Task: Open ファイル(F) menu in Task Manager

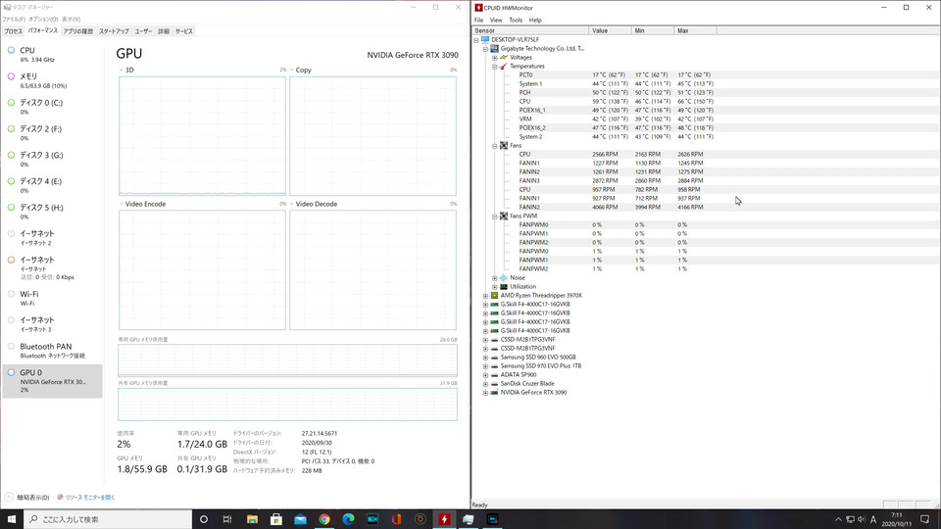Action: pyautogui.click(x=14, y=20)
